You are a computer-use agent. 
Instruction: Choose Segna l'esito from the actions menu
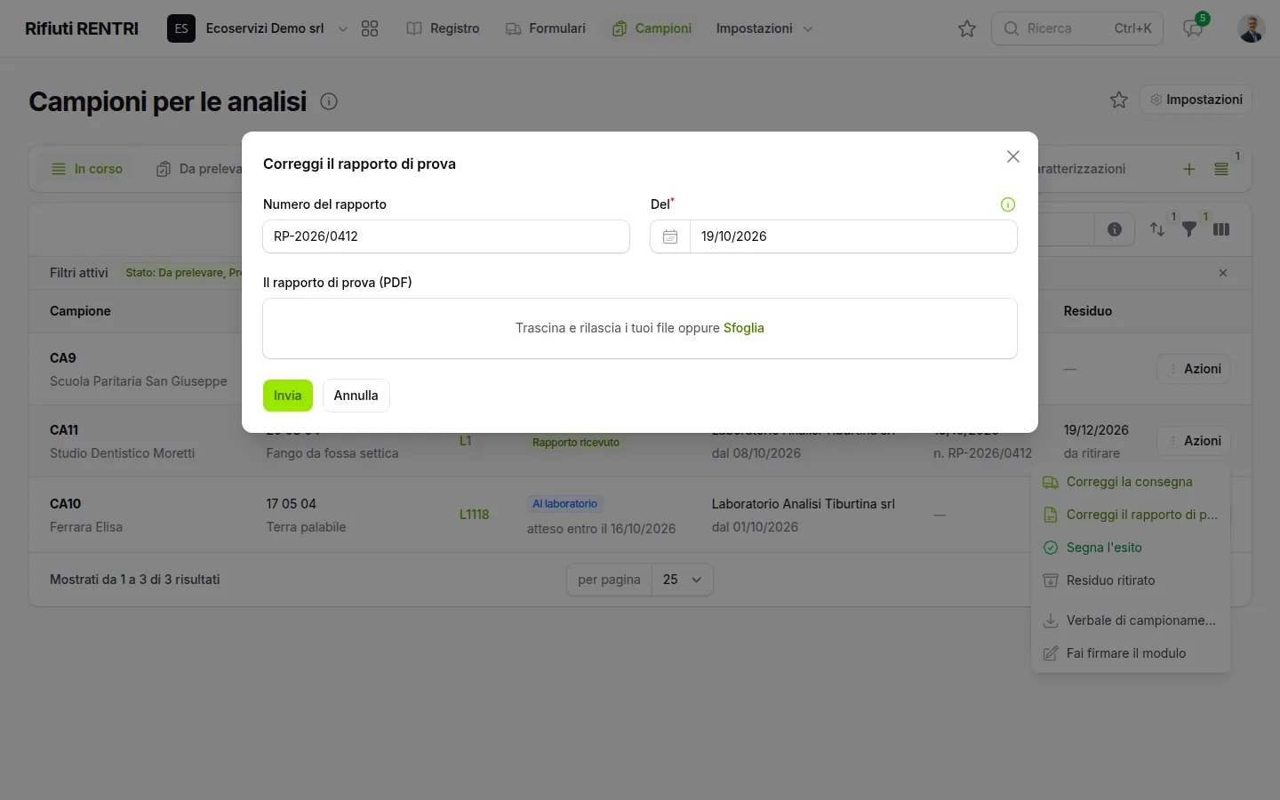pyautogui.click(x=1131, y=548)
